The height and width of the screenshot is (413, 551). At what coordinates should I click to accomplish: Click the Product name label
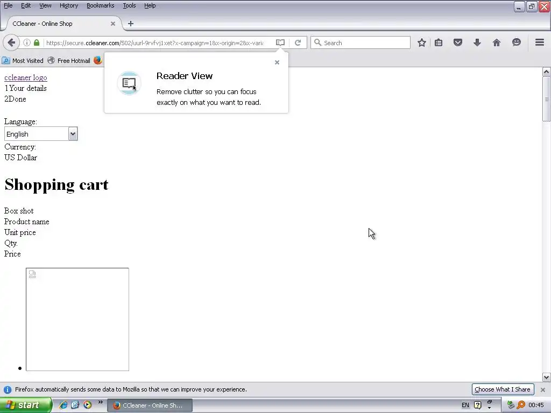click(x=27, y=222)
